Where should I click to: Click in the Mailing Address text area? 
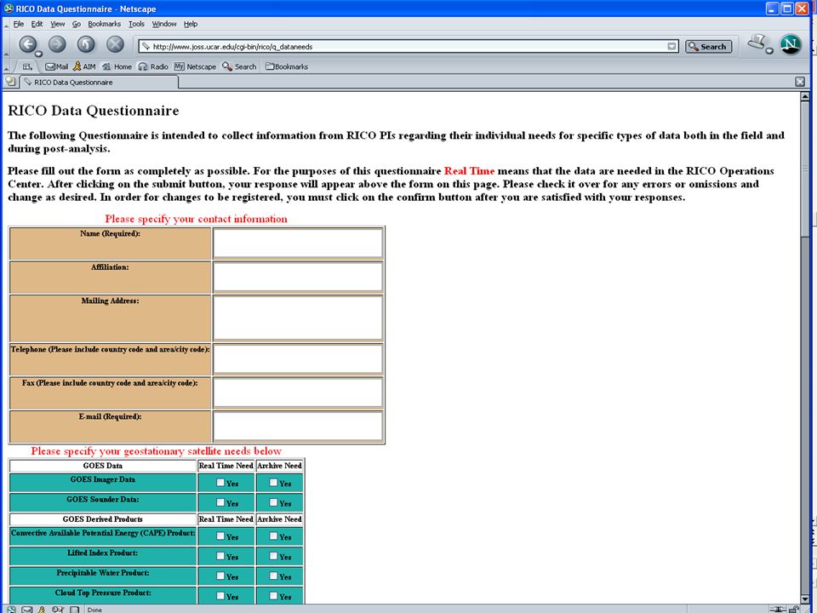click(x=298, y=318)
